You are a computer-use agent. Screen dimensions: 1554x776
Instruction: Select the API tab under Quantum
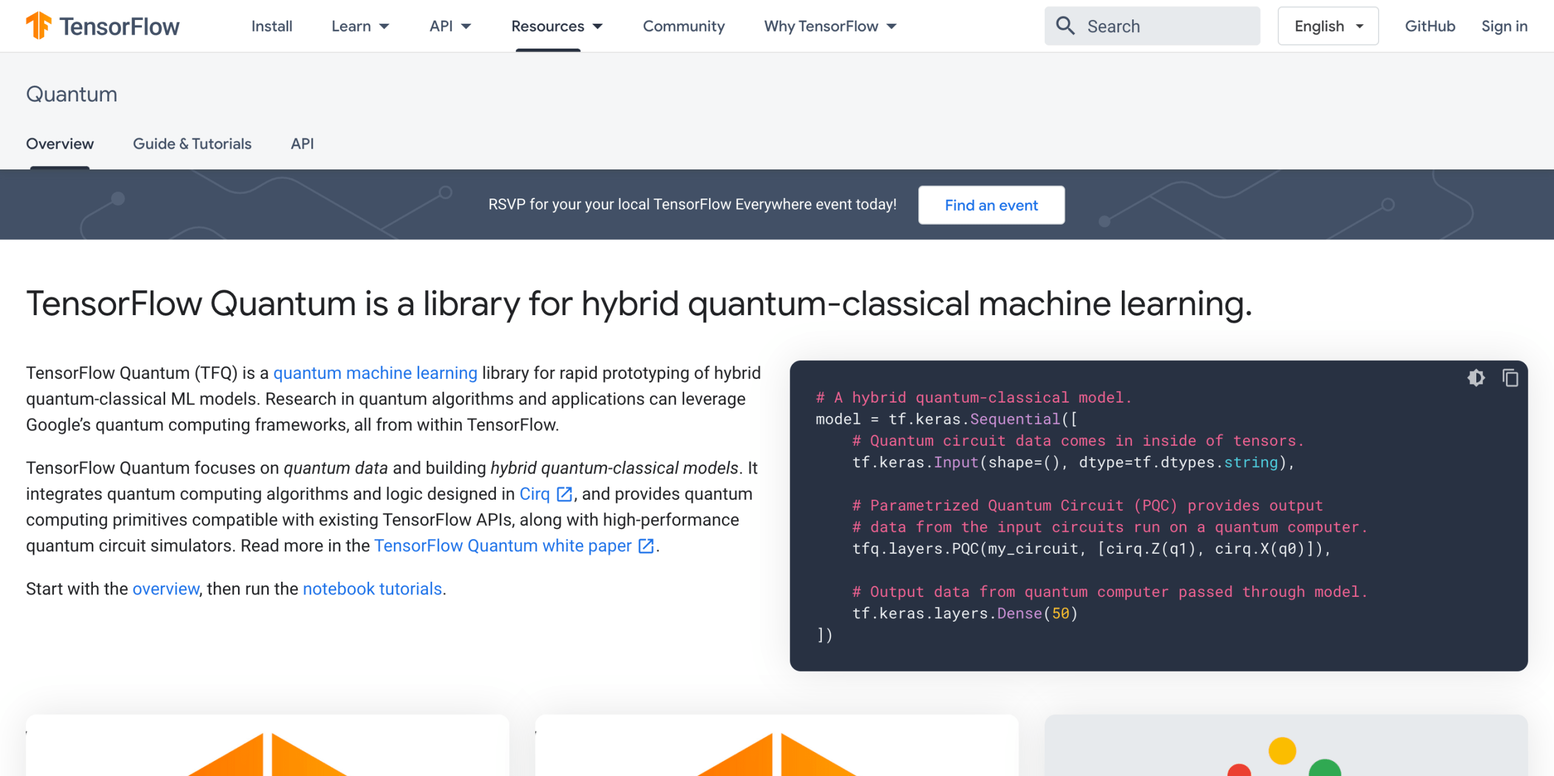[x=302, y=144]
